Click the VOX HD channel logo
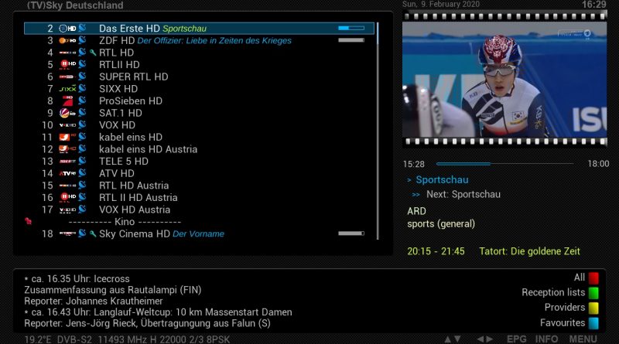This screenshot has height=344, width=619. [67, 125]
